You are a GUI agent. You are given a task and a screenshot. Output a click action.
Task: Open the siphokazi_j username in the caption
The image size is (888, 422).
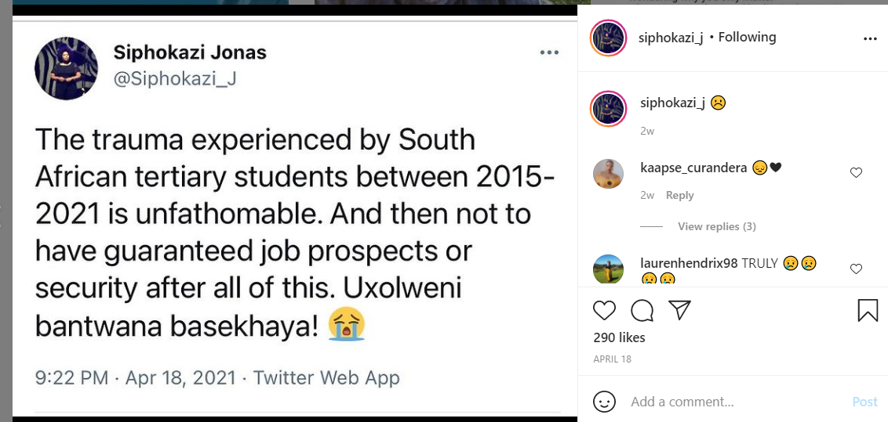(x=672, y=103)
